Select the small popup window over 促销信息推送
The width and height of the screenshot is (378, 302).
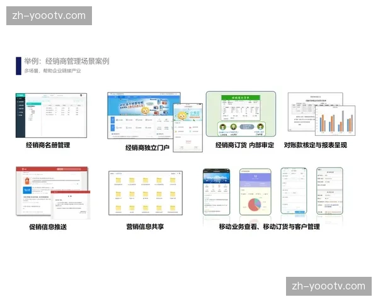tap(71, 204)
